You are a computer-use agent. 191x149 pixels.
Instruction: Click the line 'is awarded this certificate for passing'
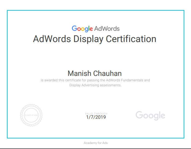coord(95,80)
